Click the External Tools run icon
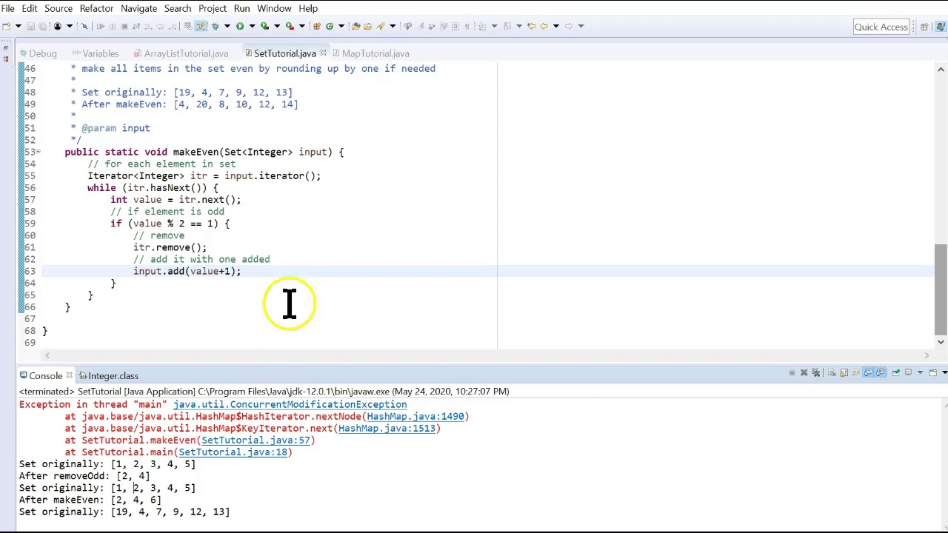Screen dimensions: 948x533 pos(290,26)
